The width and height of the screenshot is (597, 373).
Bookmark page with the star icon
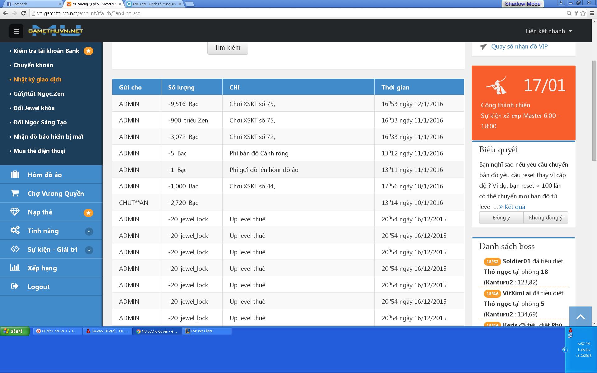583,13
